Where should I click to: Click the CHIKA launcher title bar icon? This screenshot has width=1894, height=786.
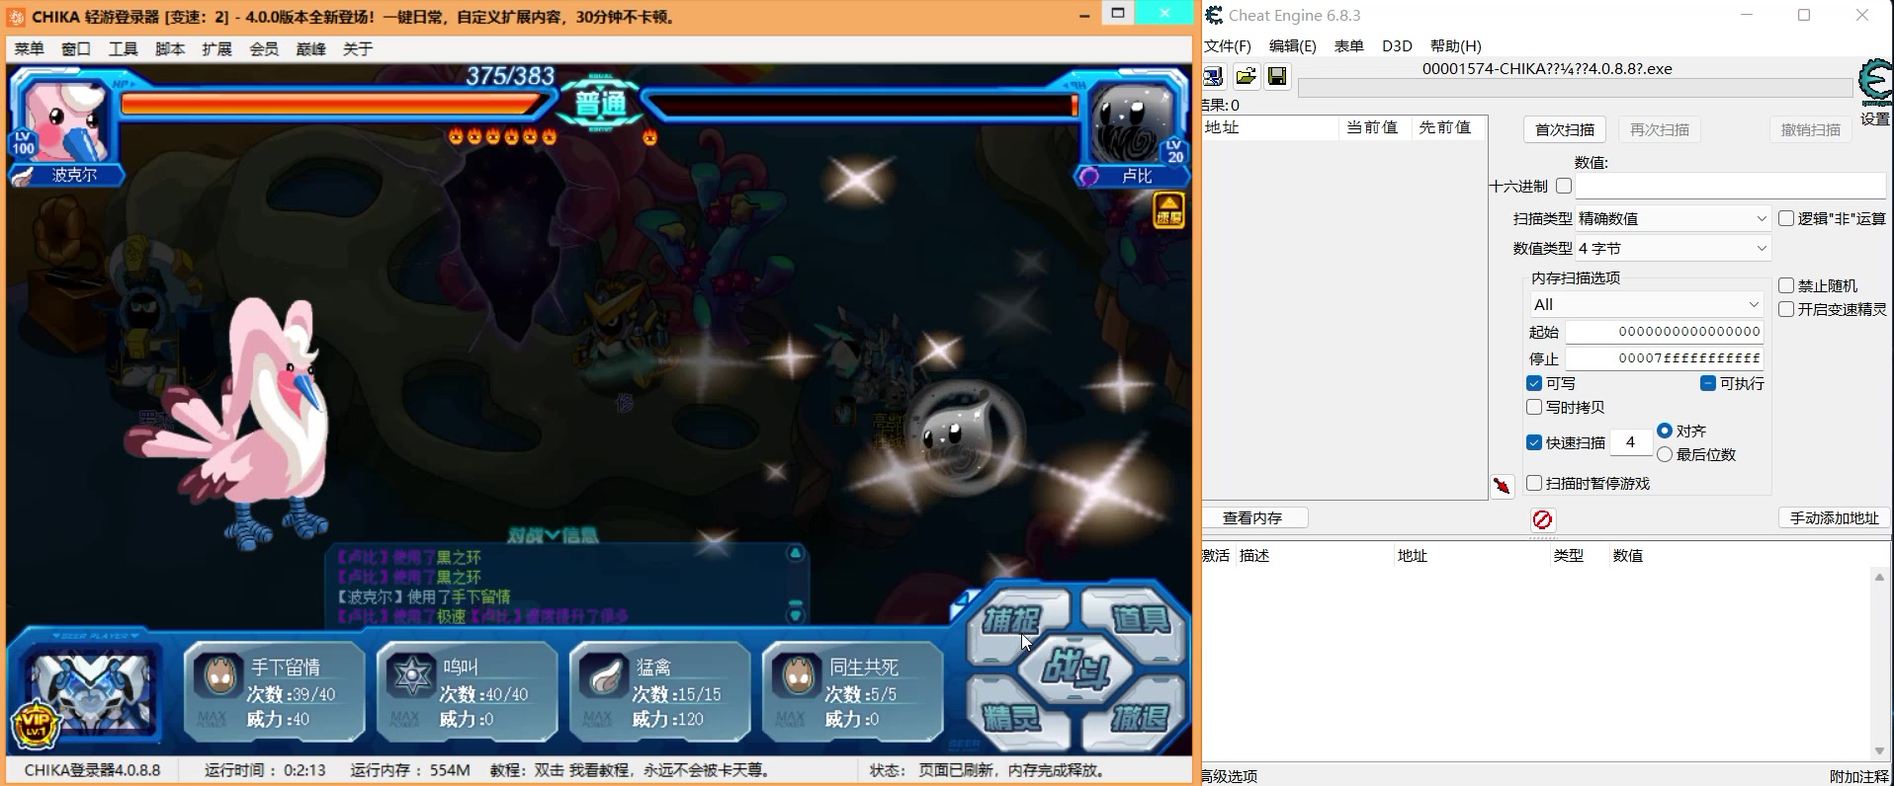tap(16, 17)
